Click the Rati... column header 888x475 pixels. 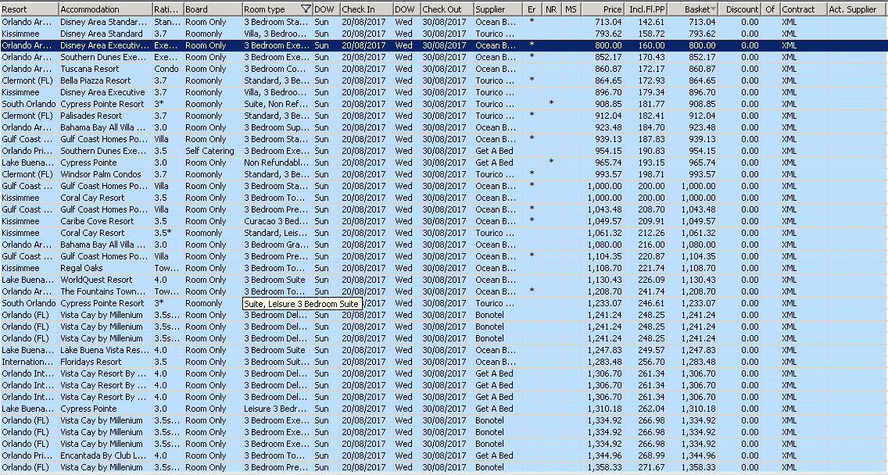(x=168, y=9)
